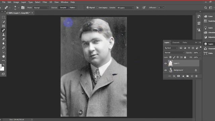Toggle lock all padlock icon
215x121 pixels.
185,57
